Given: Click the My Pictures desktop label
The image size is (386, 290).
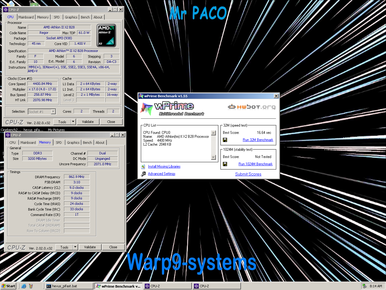Looking at the screenshot, I should (x=56, y=130).
